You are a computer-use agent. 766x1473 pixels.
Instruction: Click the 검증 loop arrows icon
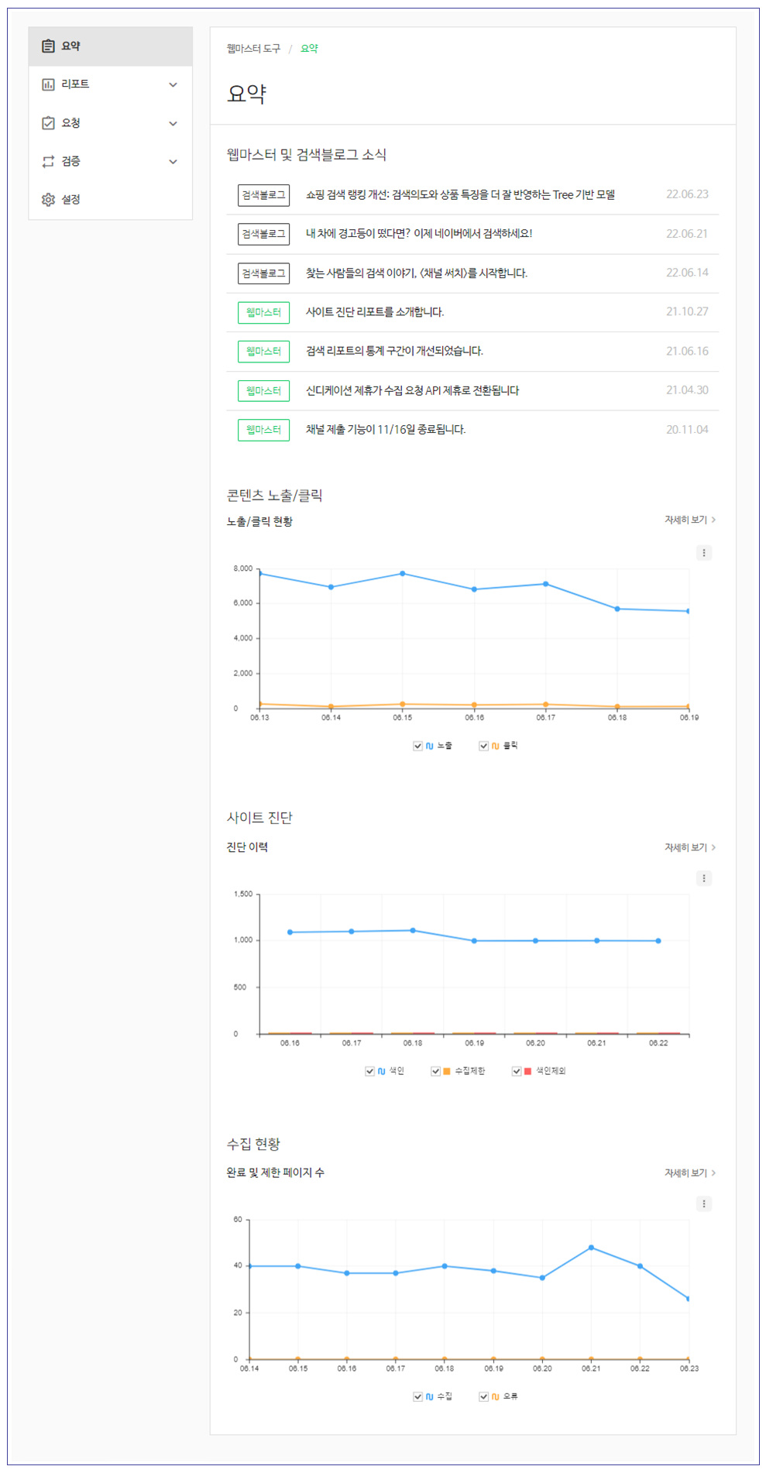pyautogui.click(x=48, y=161)
